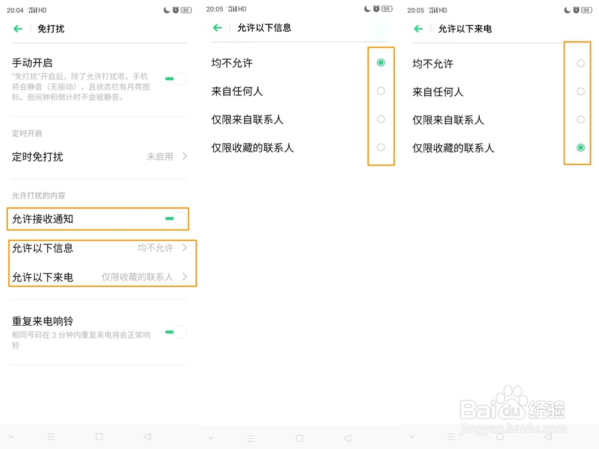The image size is (599, 449).
Task: Tap home nav icon on 免打扰 screen
Action: tap(99, 436)
